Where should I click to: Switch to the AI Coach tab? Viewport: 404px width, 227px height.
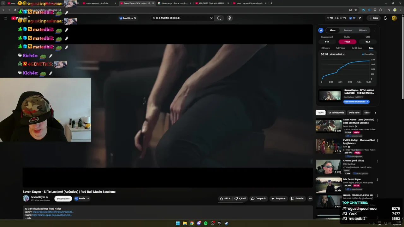click(x=363, y=30)
